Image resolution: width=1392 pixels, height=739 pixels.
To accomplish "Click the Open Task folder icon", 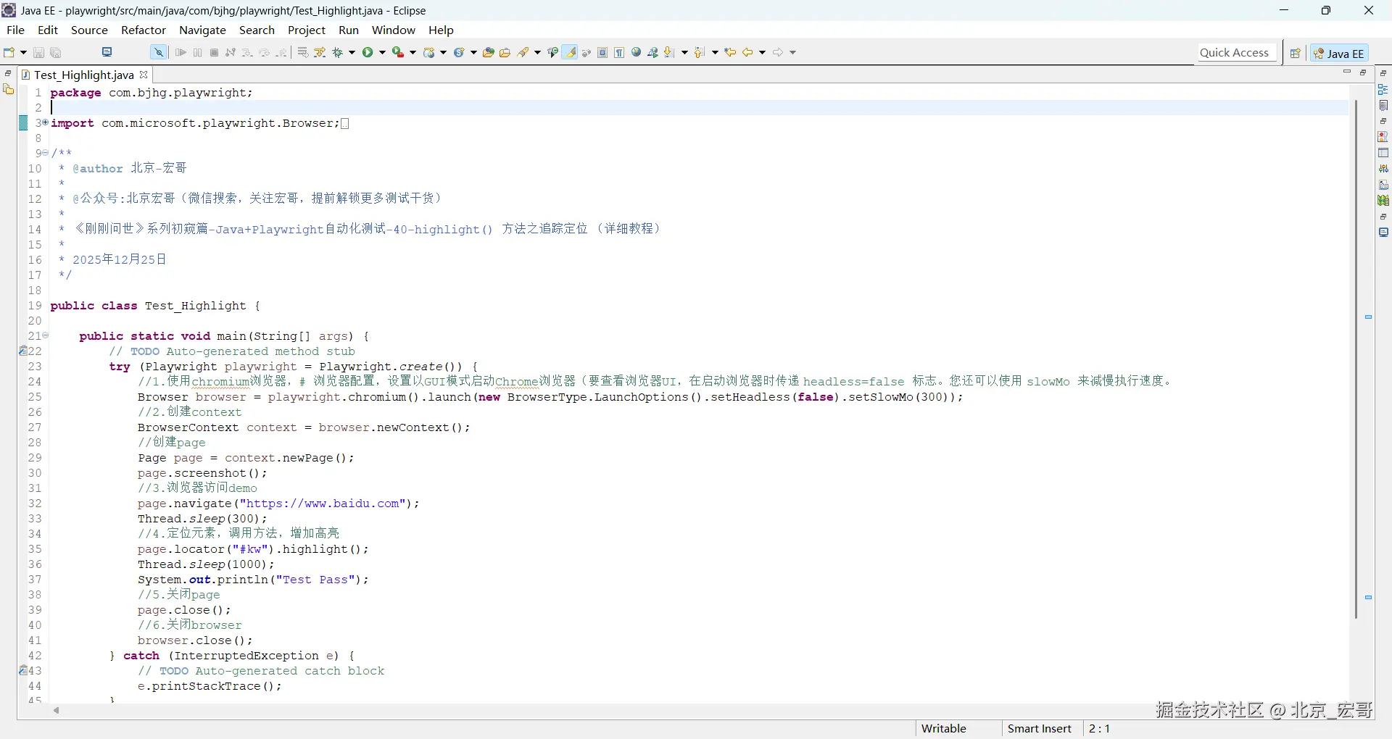I will tap(505, 52).
